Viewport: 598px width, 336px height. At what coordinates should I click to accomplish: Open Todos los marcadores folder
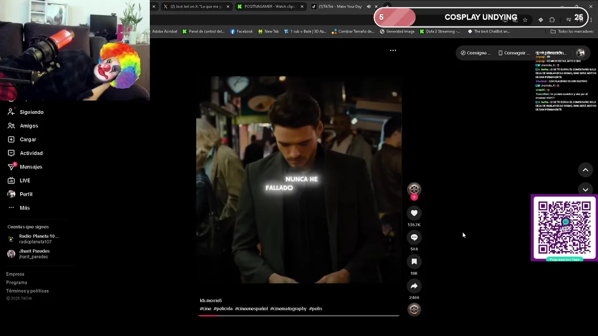572,31
